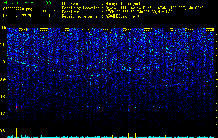The width and height of the screenshot is (218, 138).
Task: Click the Receiving Location label
Action: pyautogui.click(x=81, y=8)
